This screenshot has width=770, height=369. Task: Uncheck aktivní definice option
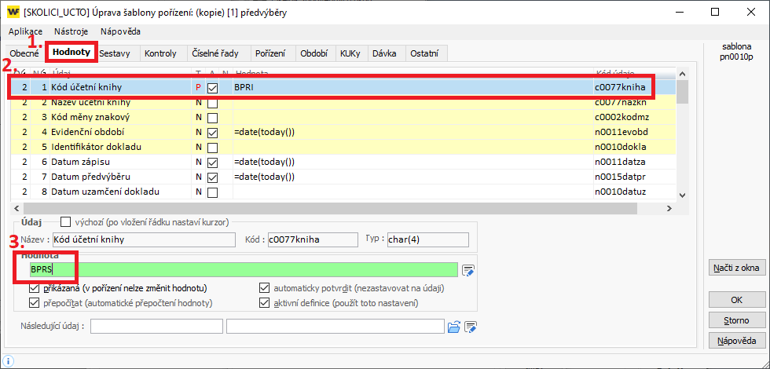265,303
